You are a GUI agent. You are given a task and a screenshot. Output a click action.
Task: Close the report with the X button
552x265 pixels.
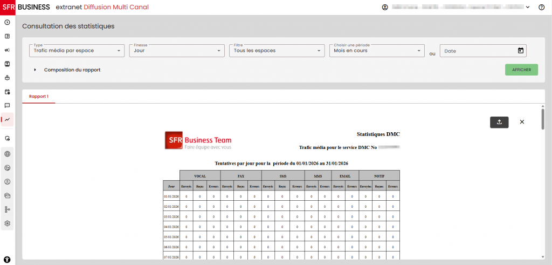point(522,122)
